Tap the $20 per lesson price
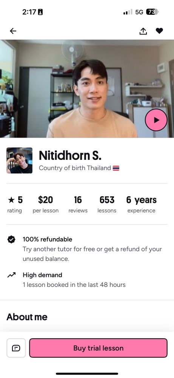174x378 pixels. point(46,204)
